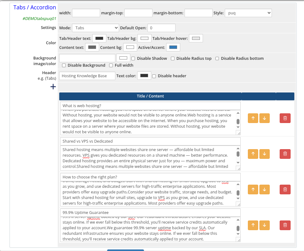Click the Hosting Knowledge Base header field
This screenshot has width=304, height=251.
(87, 76)
